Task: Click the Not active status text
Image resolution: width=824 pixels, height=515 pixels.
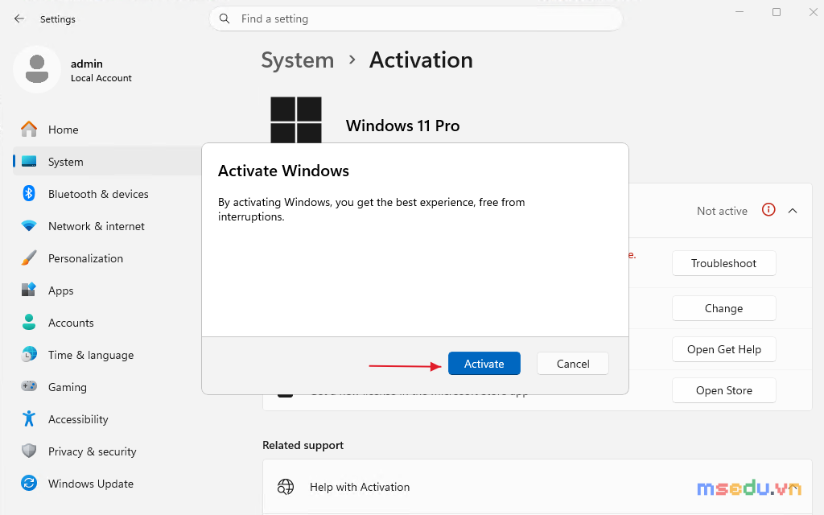Action: pyautogui.click(x=722, y=211)
